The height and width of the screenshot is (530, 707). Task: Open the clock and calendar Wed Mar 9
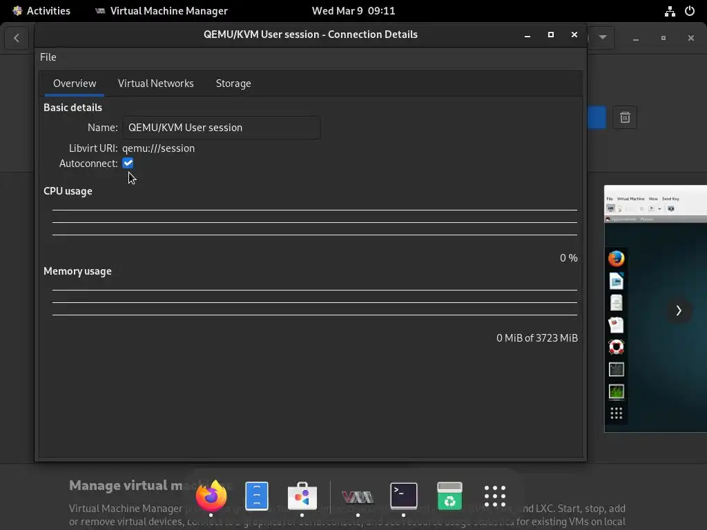353,11
